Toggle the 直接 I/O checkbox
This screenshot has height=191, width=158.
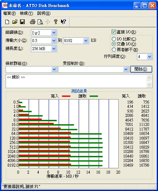(114, 32)
